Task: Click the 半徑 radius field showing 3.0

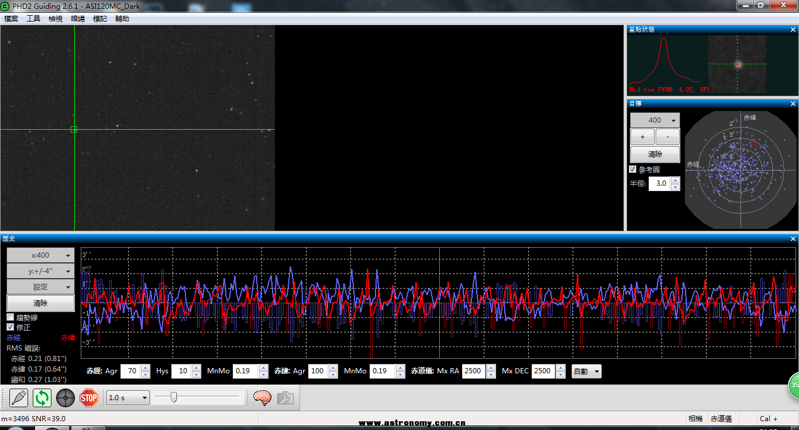Action: 660,183
